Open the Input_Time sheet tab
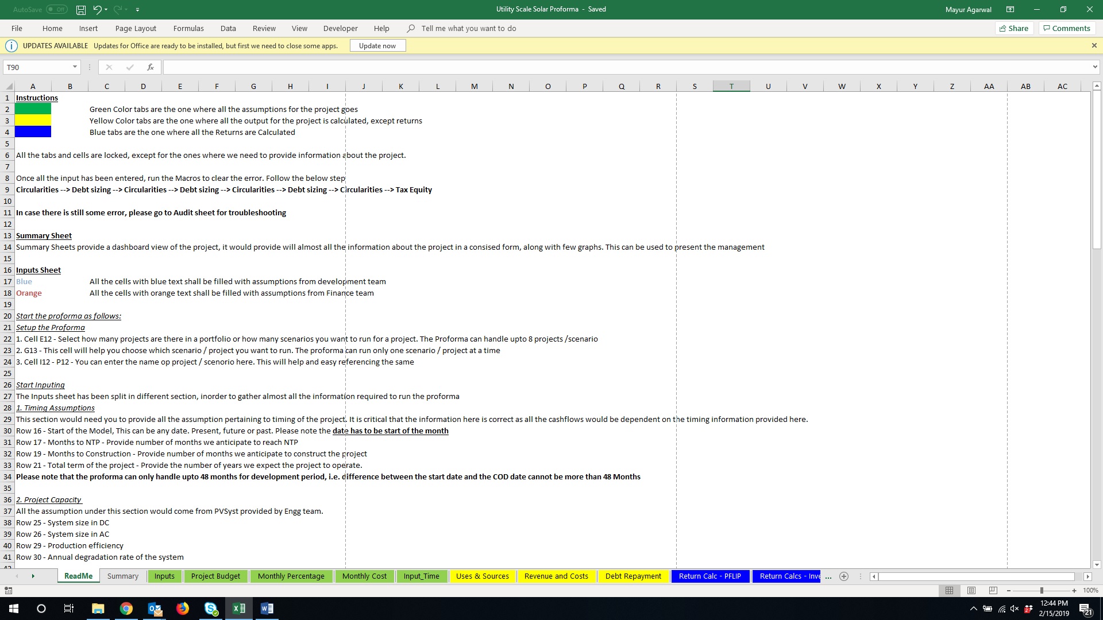The height and width of the screenshot is (620, 1103). [x=422, y=576]
